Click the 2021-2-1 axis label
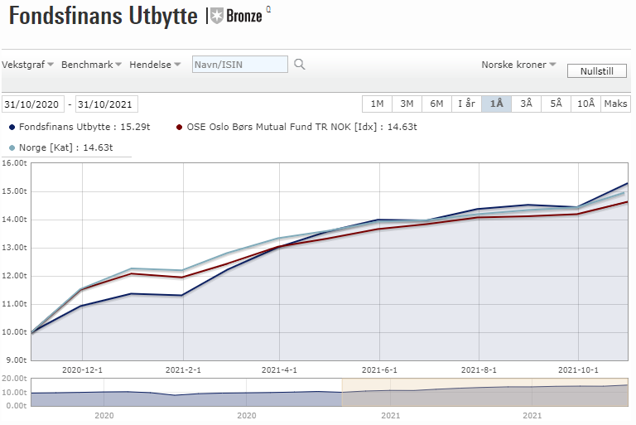The width and height of the screenshot is (636, 425). 183,370
